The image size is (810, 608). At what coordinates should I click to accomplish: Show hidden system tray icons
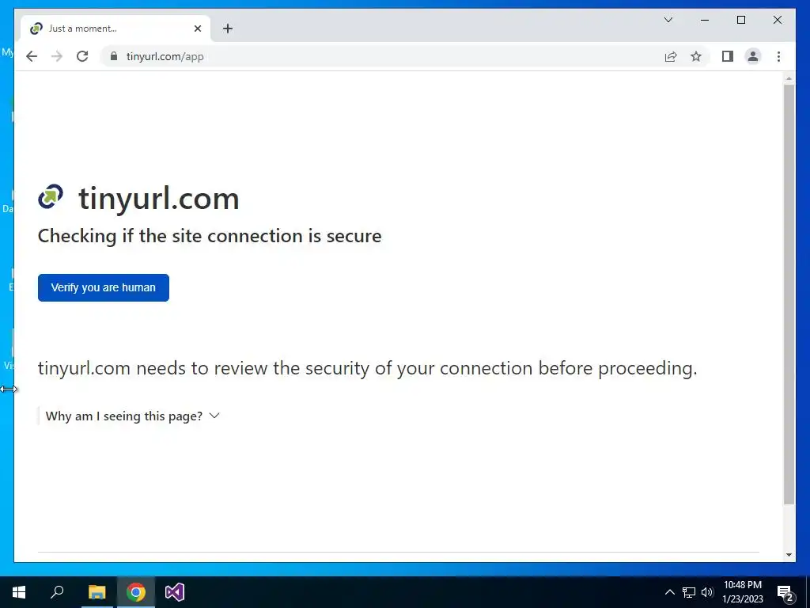click(669, 592)
